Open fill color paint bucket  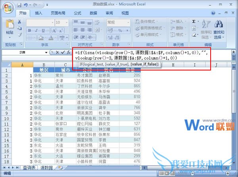41,38
